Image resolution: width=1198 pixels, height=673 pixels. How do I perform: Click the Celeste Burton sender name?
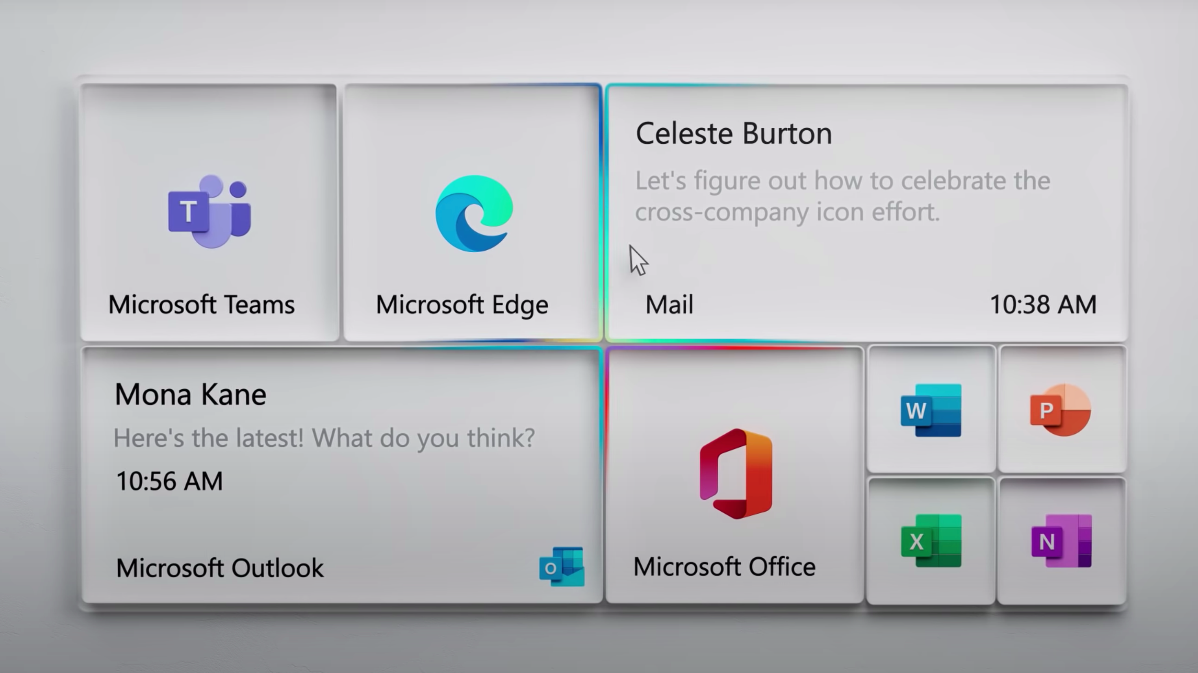pyautogui.click(x=733, y=133)
